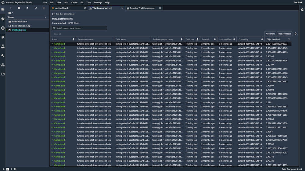Click the New Folder icon
The width and height of the screenshot is (305, 171).
point(19,8)
